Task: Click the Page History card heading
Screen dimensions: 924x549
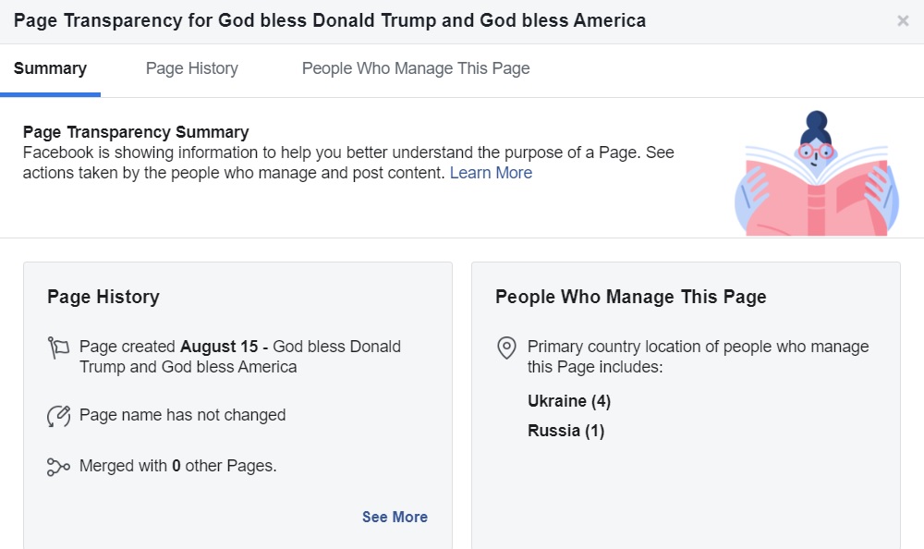Action: tap(103, 297)
